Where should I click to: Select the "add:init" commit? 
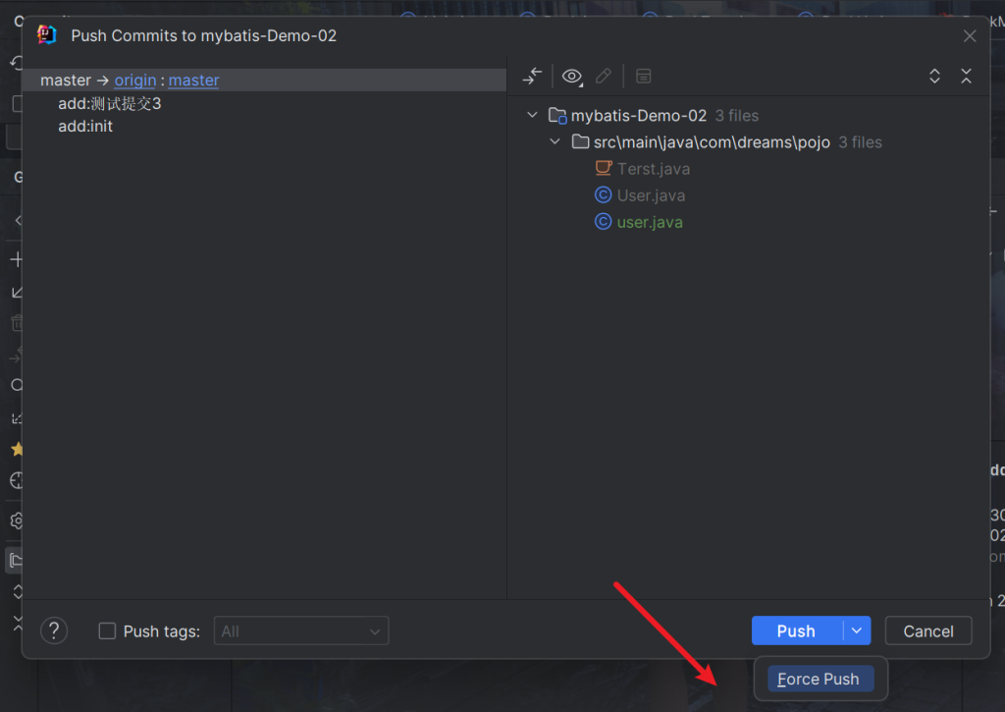point(85,126)
